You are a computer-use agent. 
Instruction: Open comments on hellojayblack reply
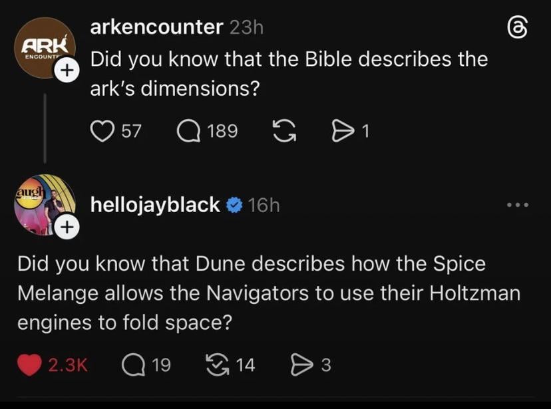click(134, 364)
